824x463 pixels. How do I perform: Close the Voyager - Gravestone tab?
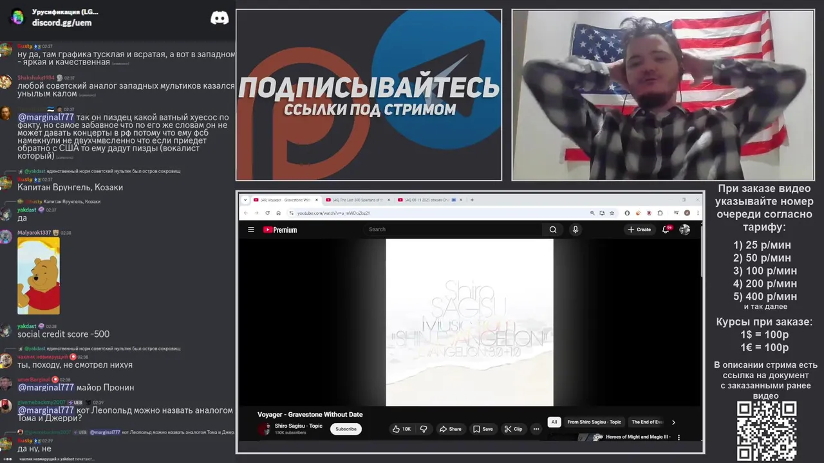(316, 200)
